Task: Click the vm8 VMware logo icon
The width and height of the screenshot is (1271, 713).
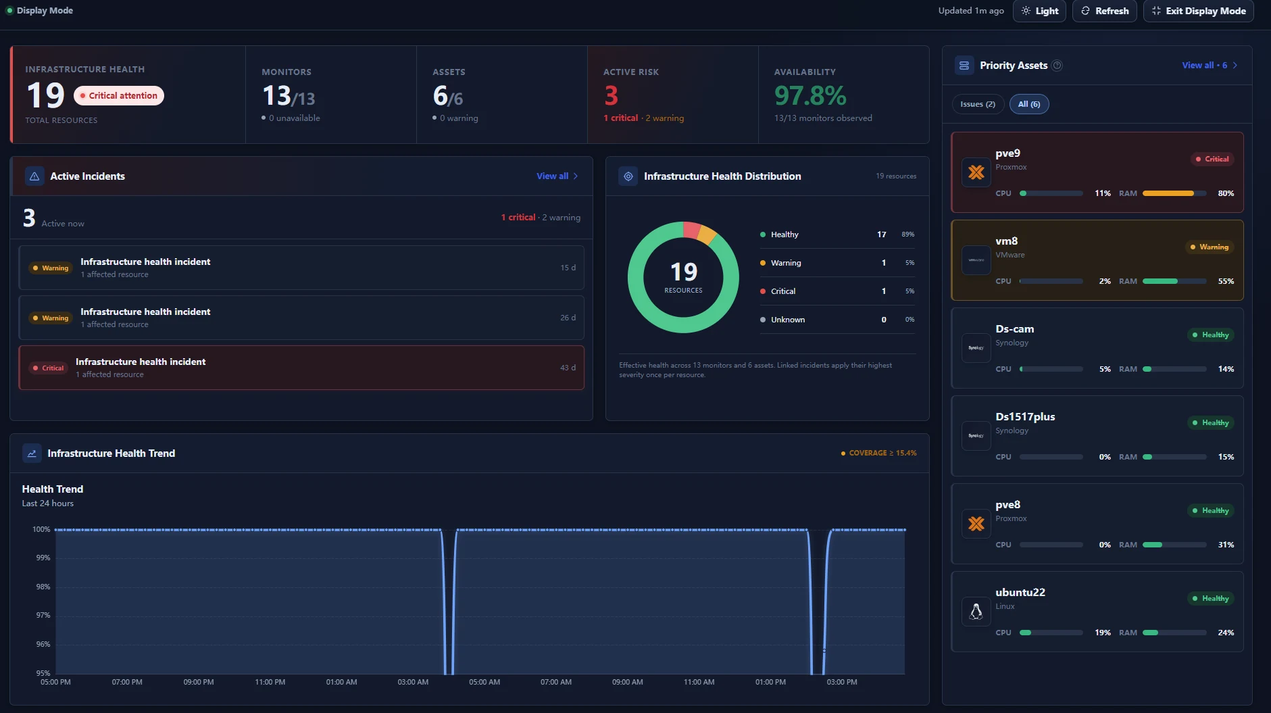Action: tap(976, 260)
